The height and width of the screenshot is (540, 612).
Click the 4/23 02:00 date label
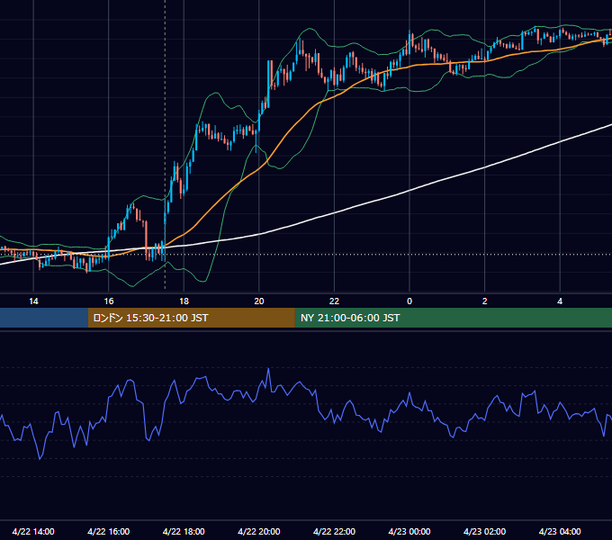[484, 531]
